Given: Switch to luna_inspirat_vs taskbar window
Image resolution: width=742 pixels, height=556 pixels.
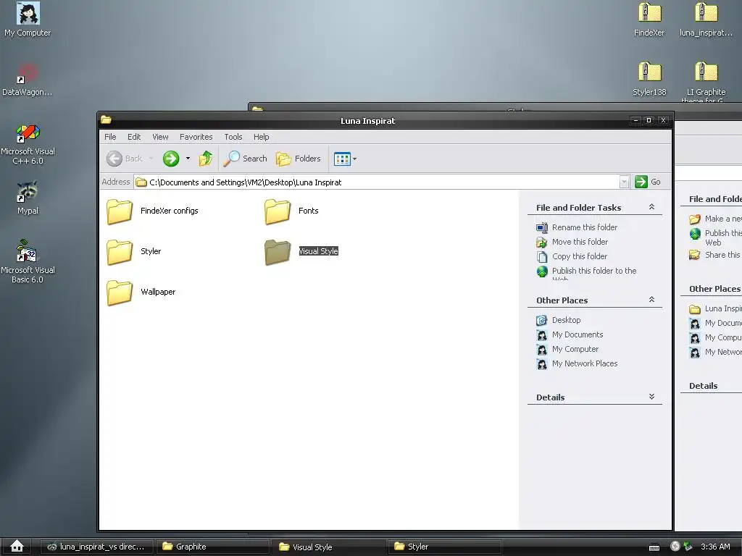Looking at the screenshot, I should pos(96,547).
